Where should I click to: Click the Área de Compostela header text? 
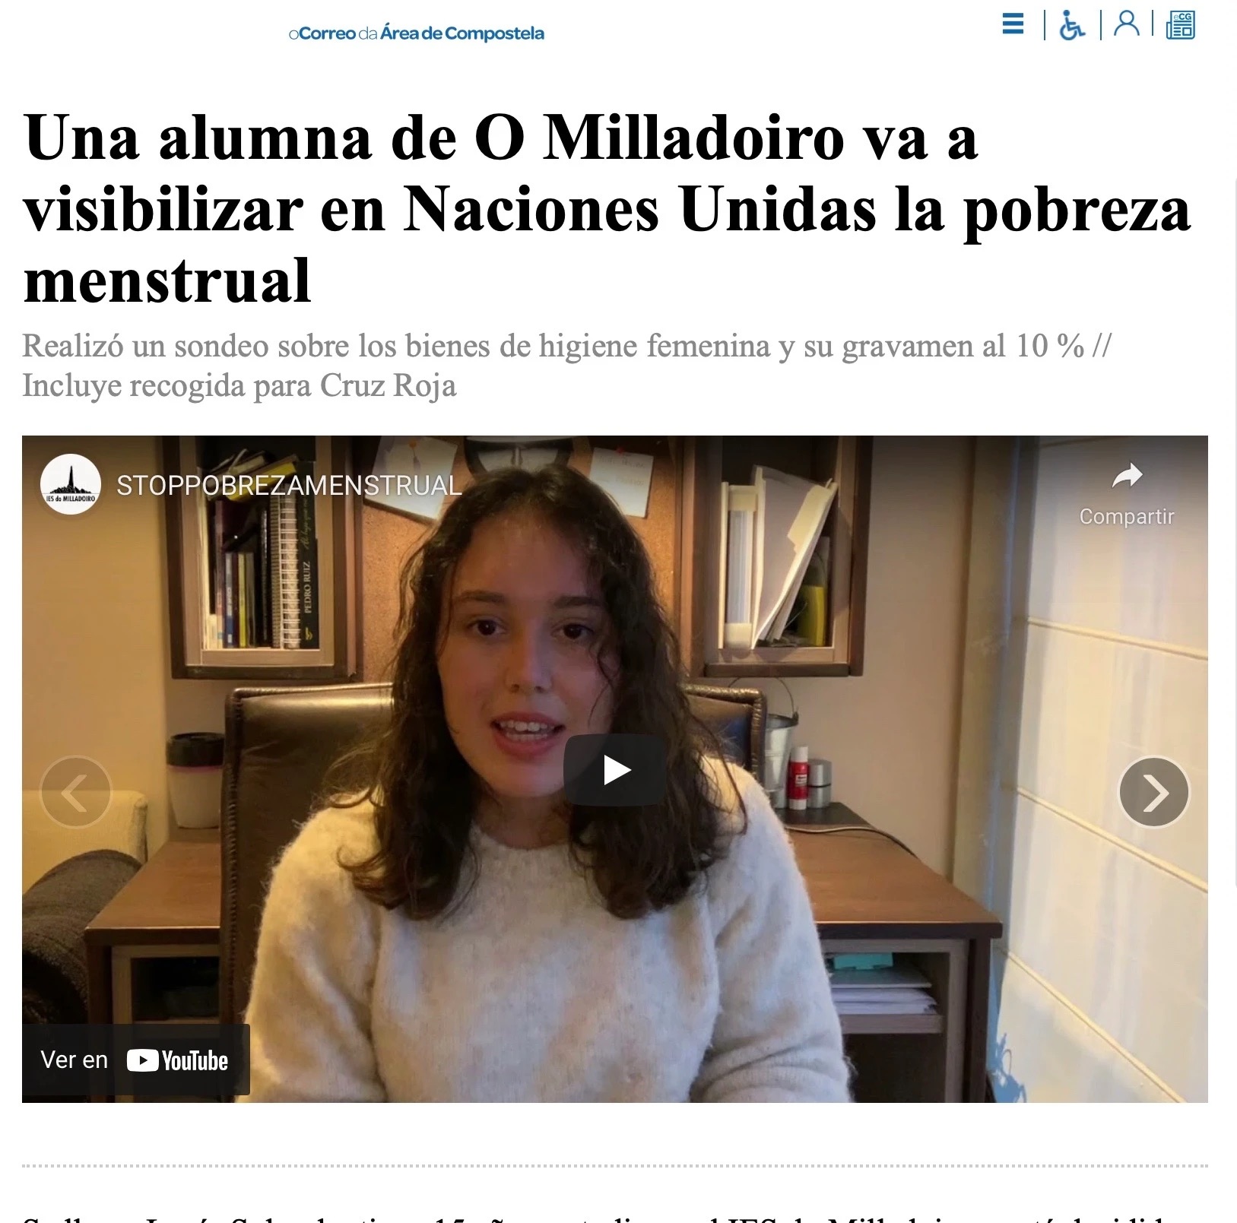point(462,33)
